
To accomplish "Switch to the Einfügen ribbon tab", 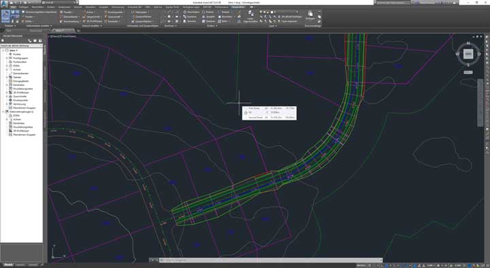I will tap(23, 7).
